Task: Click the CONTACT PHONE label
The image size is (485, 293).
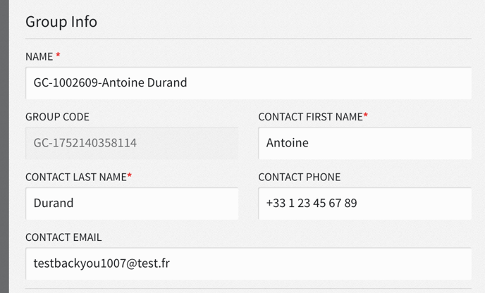Action: (x=300, y=177)
